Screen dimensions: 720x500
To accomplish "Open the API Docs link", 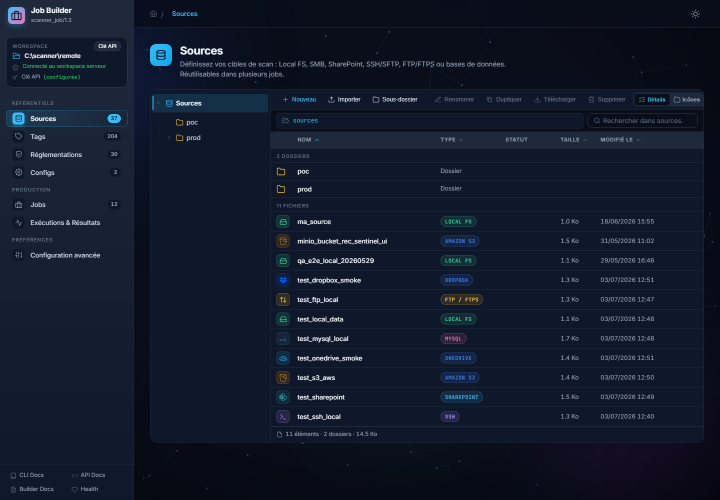I will [x=88, y=475].
